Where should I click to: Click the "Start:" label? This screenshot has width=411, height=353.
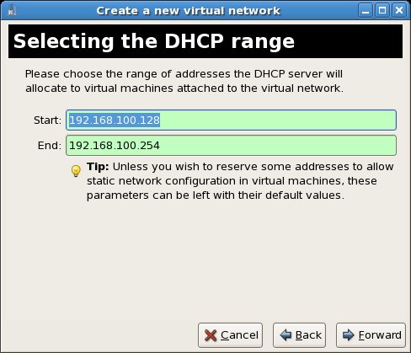[47, 120]
